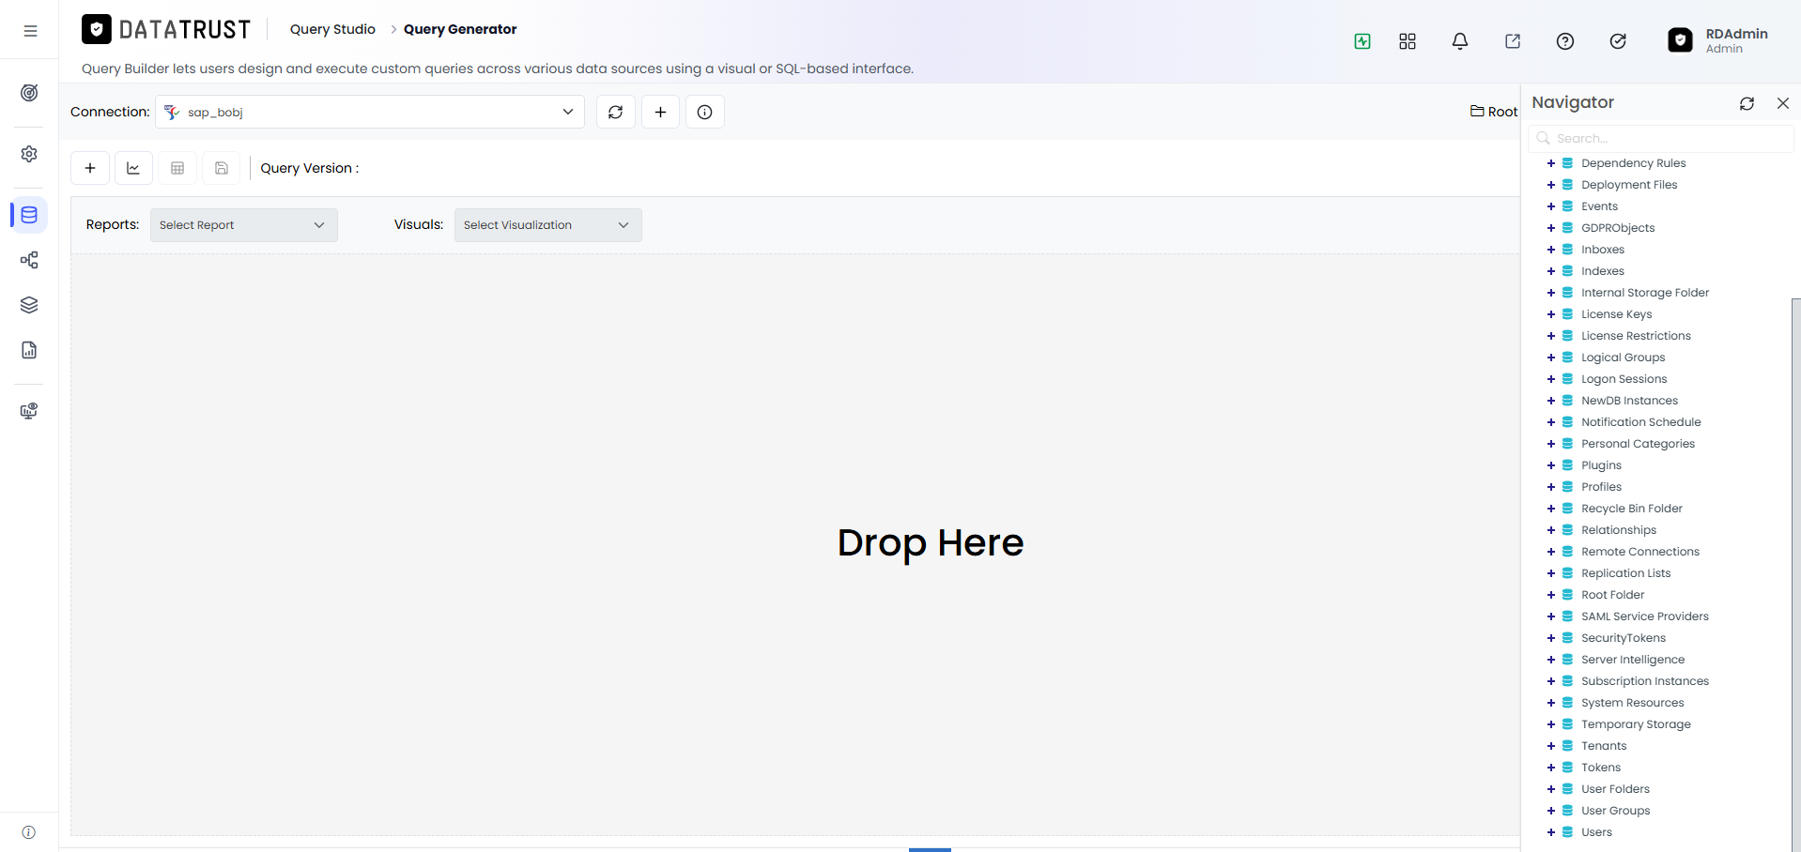Open the settings gear in sidebar
This screenshot has height=852, width=1801.
point(29,154)
